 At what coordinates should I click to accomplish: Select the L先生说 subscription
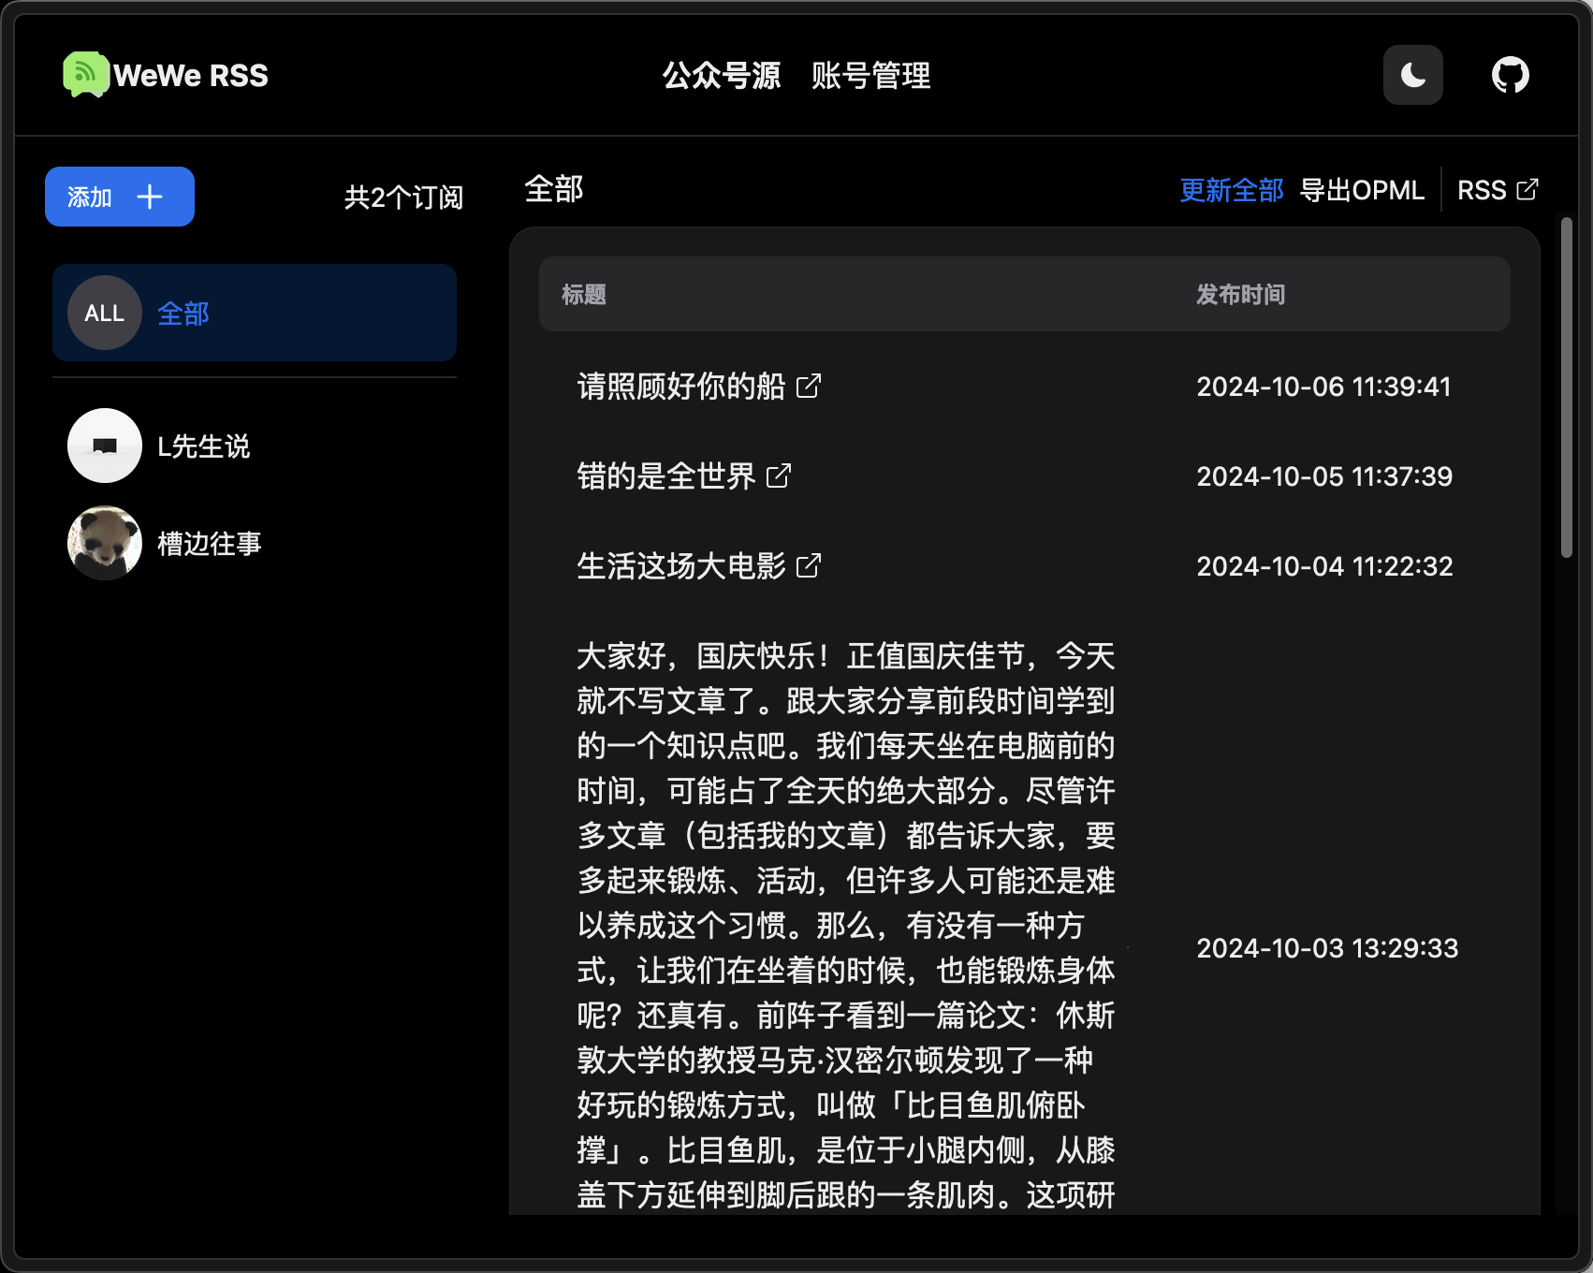255,446
